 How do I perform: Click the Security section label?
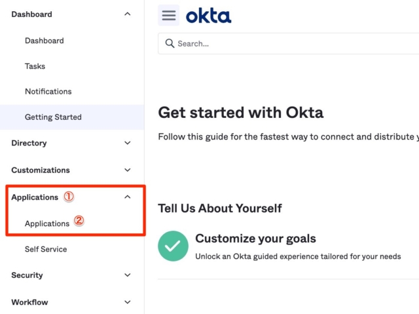point(27,275)
